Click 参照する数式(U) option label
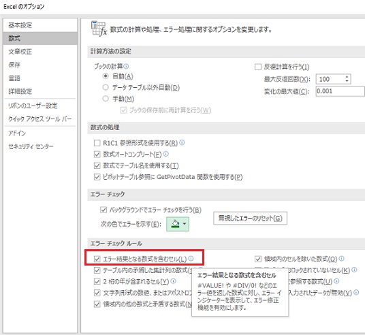The height and width of the screenshot is (335, 365). click(x=311, y=281)
